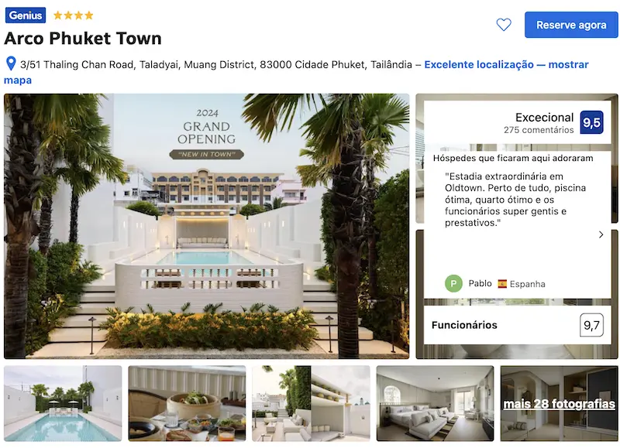Click the 9,5 review score badge
Viewport: 620px width, 448px height.
point(591,123)
